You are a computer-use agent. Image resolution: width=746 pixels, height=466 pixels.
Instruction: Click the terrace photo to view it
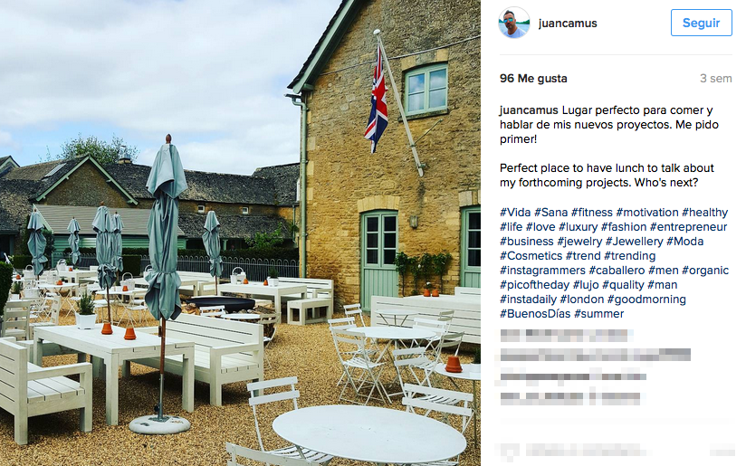tap(240, 233)
